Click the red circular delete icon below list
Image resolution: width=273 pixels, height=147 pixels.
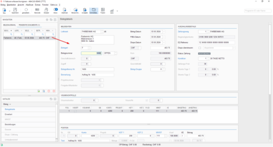pyautogui.click(x=54, y=91)
